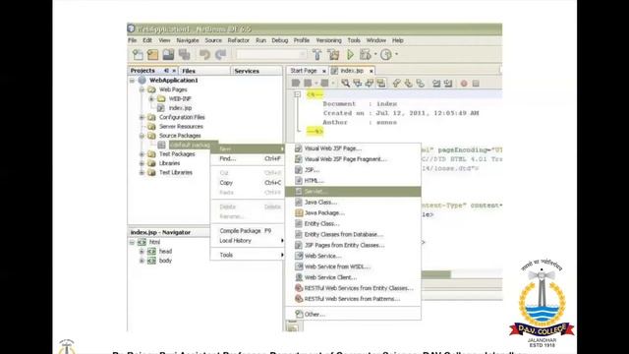Choose Java Class... in New submenu
The width and height of the screenshot is (629, 354).
point(353,203)
